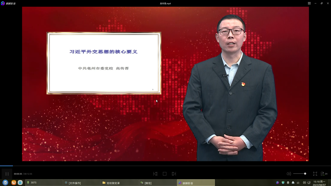This screenshot has height=186, width=331.
Task: Skip to the previous video
Action: (155, 174)
